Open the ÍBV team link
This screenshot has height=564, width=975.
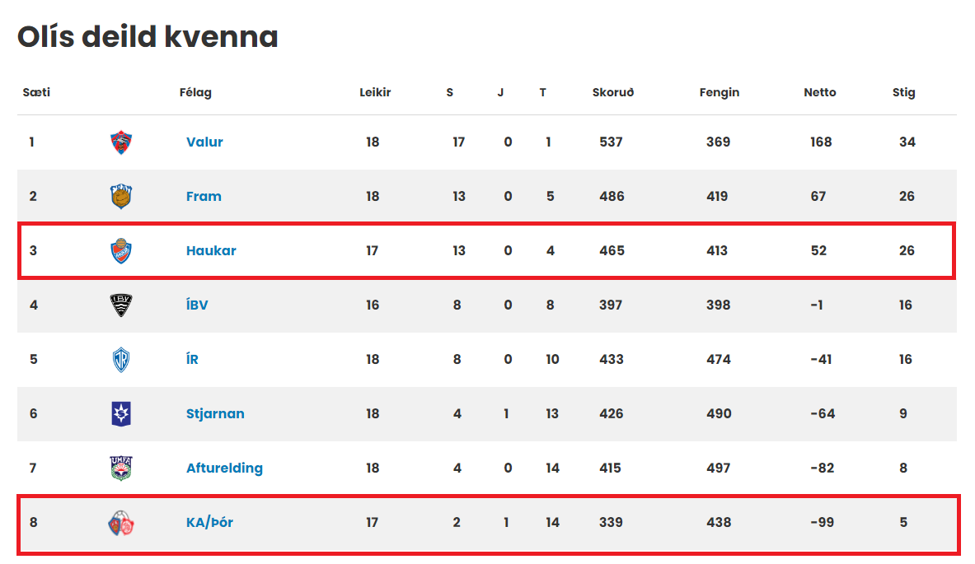(197, 305)
